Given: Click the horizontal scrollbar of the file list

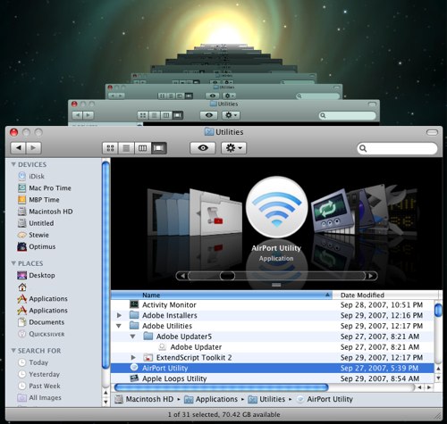Looking at the screenshot, I should click(222, 387).
